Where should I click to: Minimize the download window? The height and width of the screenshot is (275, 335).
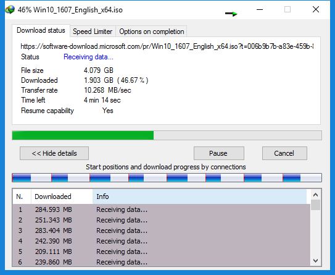pyautogui.click(x=260, y=9)
